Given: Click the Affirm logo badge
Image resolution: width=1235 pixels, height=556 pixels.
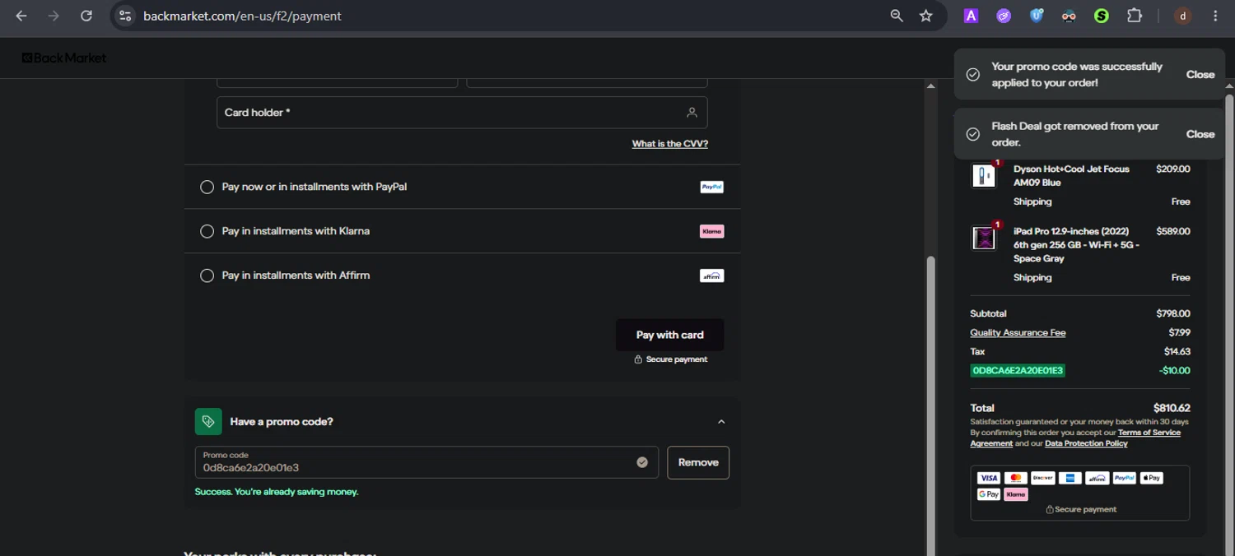Looking at the screenshot, I should coord(711,276).
